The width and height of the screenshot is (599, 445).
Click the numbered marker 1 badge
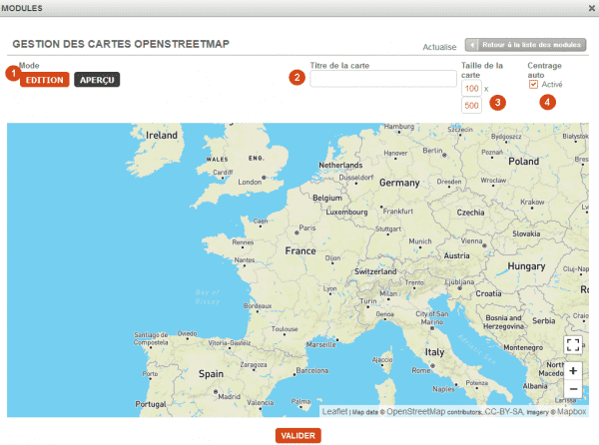tap(13, 73)
